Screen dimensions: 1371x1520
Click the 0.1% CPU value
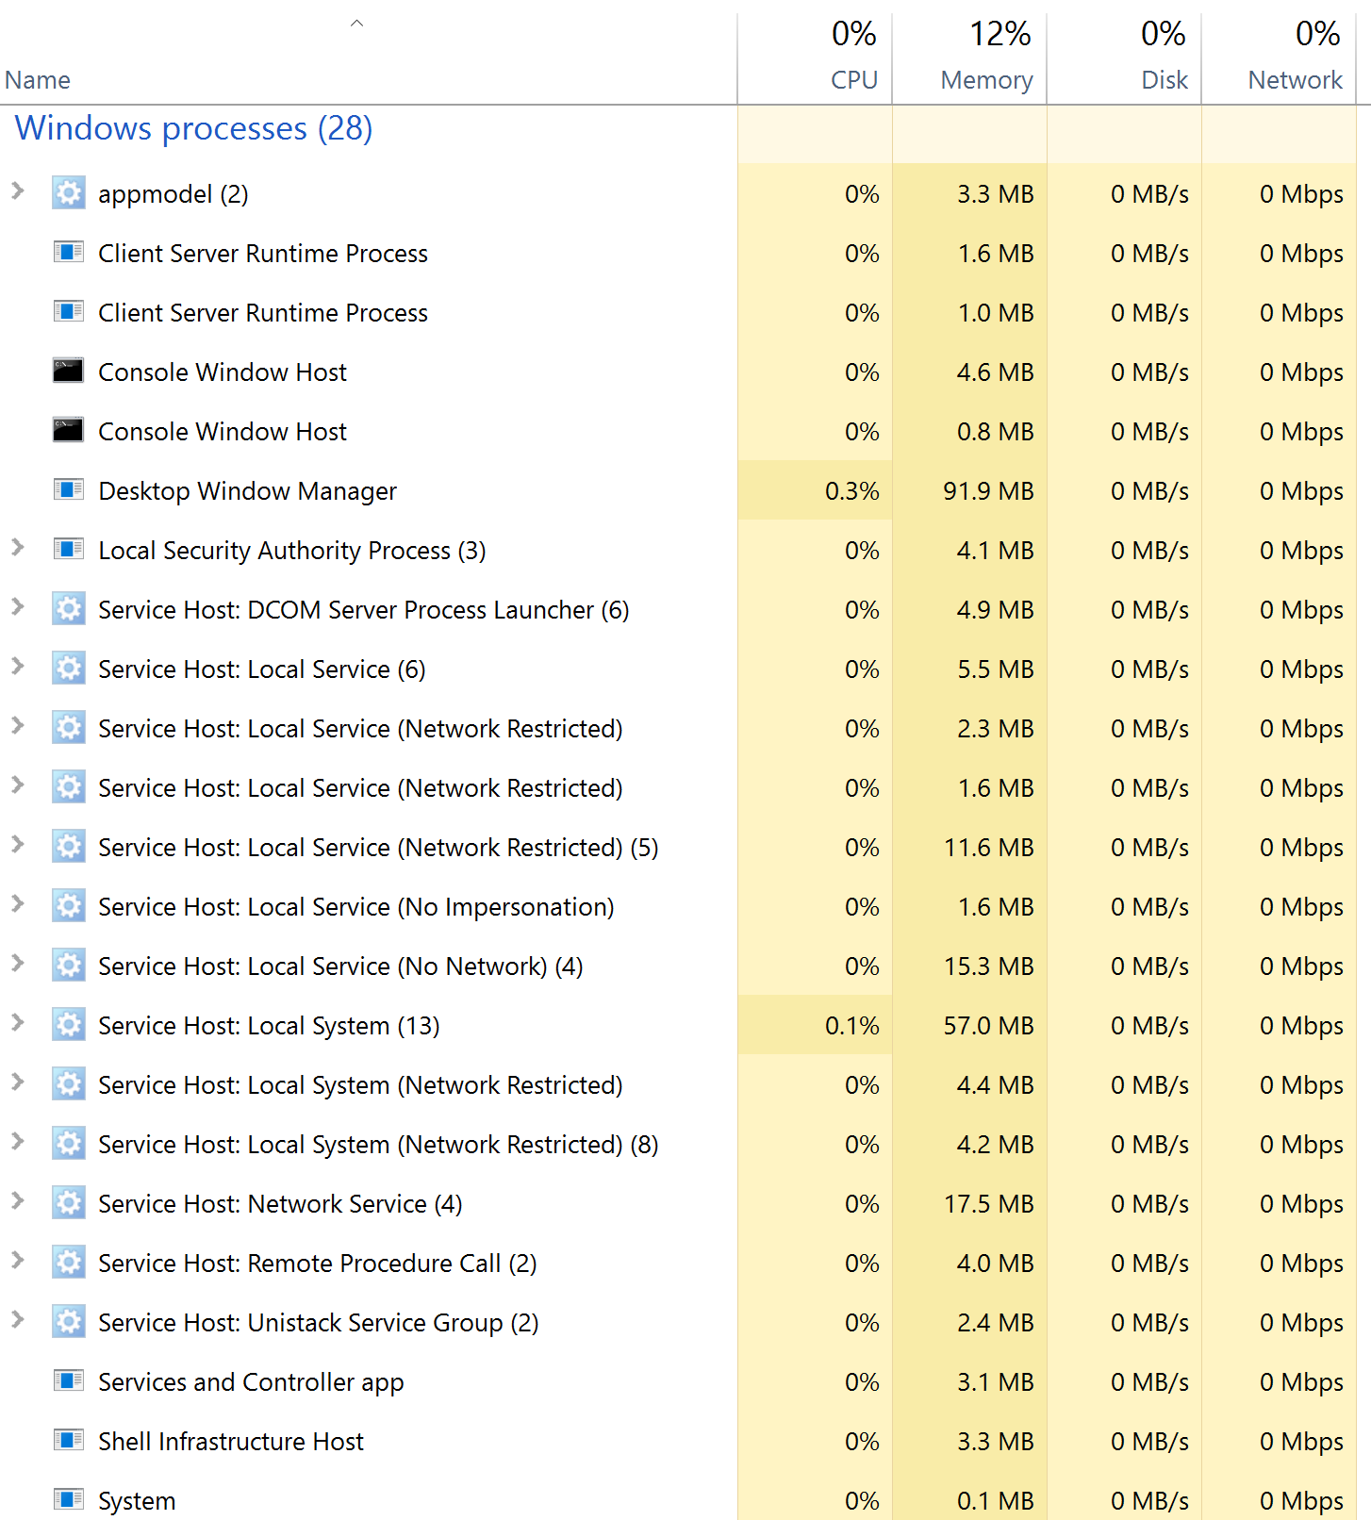(851, 1026)
